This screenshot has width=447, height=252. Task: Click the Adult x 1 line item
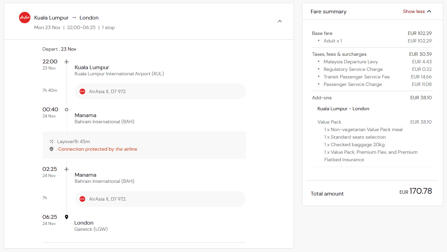[333, 41]
